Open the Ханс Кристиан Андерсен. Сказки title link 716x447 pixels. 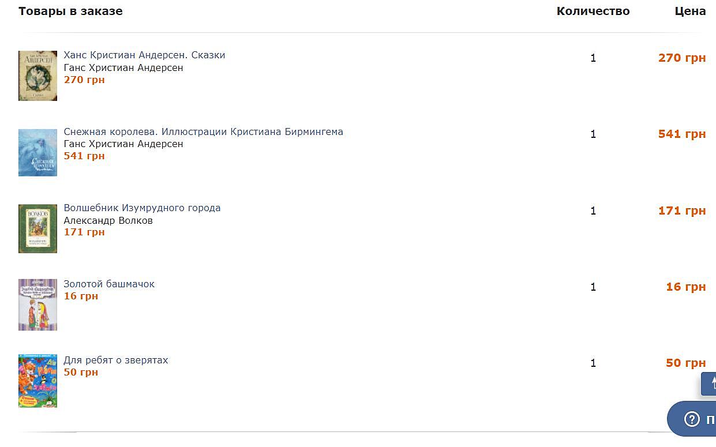[144, 55]
